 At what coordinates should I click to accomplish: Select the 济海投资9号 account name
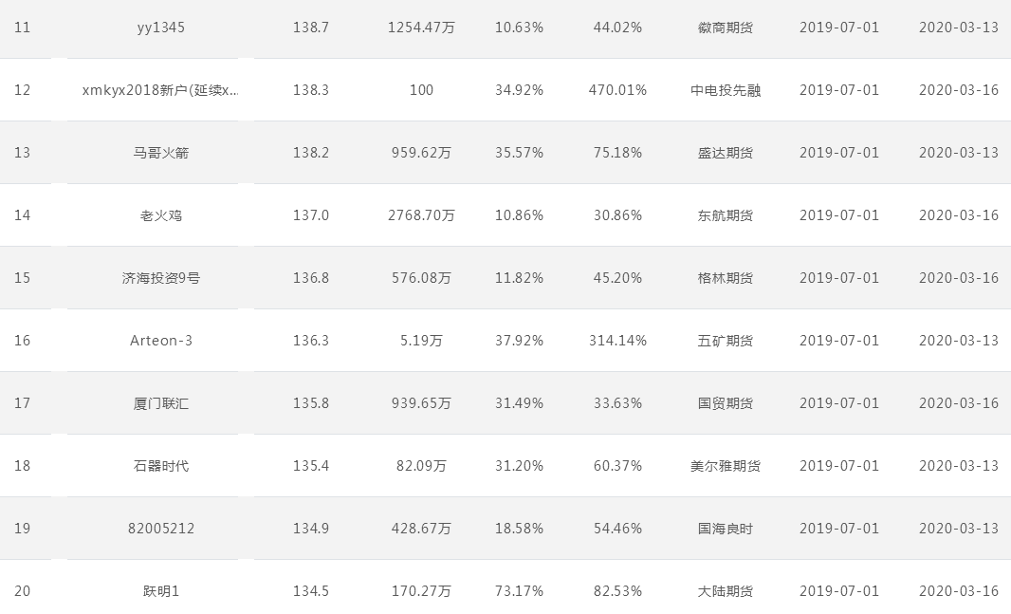point(160,278)
